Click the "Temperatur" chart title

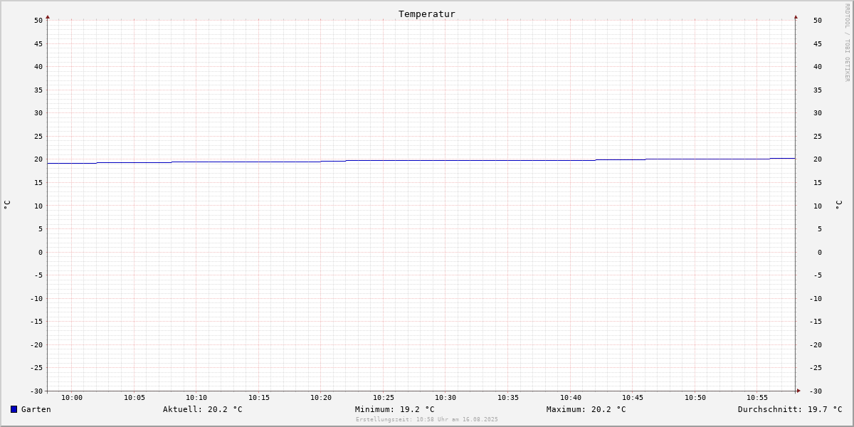click(427, 14)
